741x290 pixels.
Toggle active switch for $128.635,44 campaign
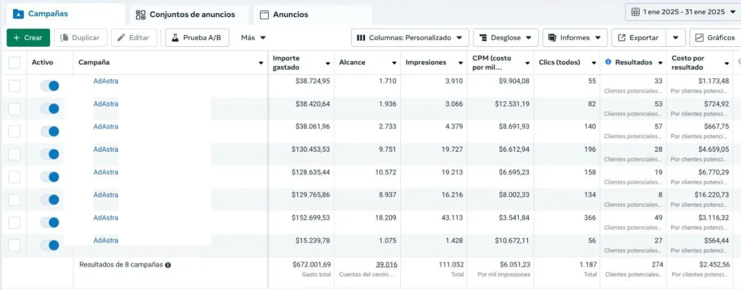(49, 177)
